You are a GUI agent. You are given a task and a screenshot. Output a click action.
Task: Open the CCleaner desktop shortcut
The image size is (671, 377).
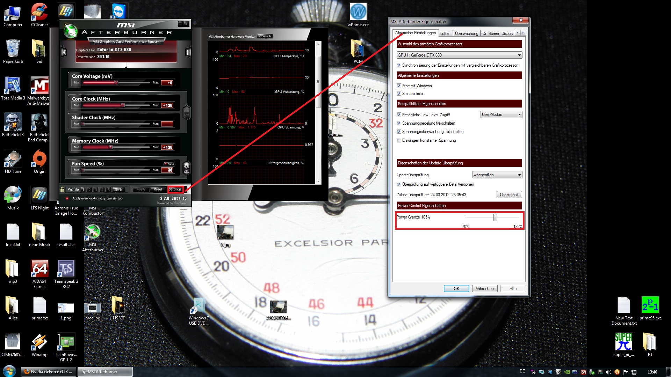(39, 15)
